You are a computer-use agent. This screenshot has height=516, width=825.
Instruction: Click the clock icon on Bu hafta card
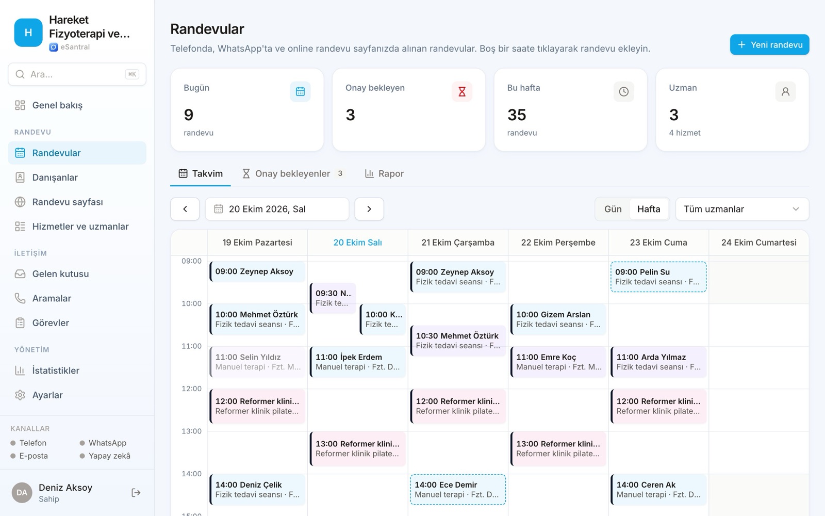point(624,92)
